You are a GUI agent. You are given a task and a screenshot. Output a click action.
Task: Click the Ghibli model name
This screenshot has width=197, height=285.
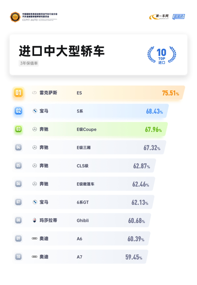coord(83,221)
